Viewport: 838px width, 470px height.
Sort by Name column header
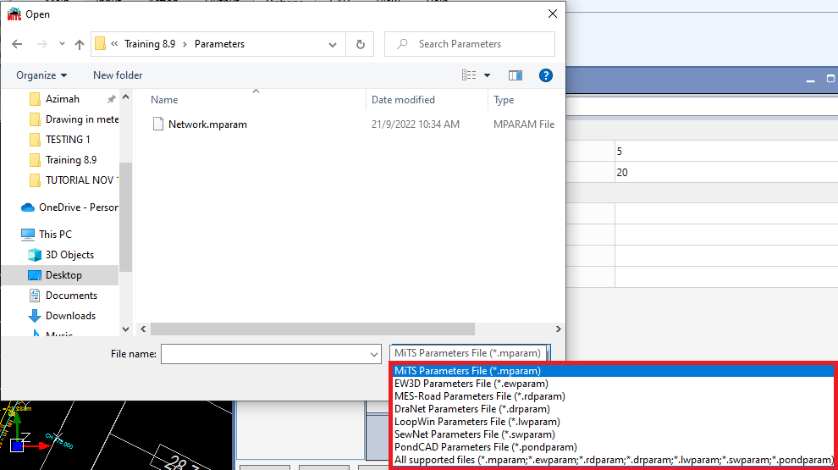[x=164, y=100]
